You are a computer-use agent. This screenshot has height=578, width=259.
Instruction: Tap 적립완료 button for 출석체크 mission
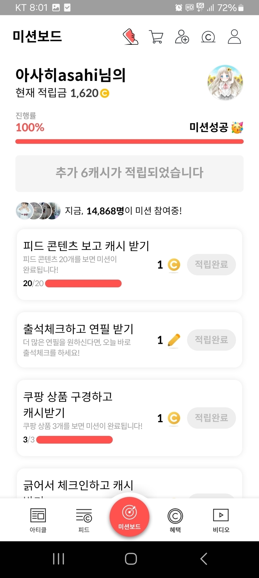pos(211,340)
